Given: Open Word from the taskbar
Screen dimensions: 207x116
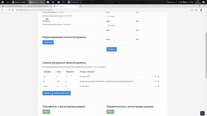Looking at the screenshot, I should click(58, 2).
